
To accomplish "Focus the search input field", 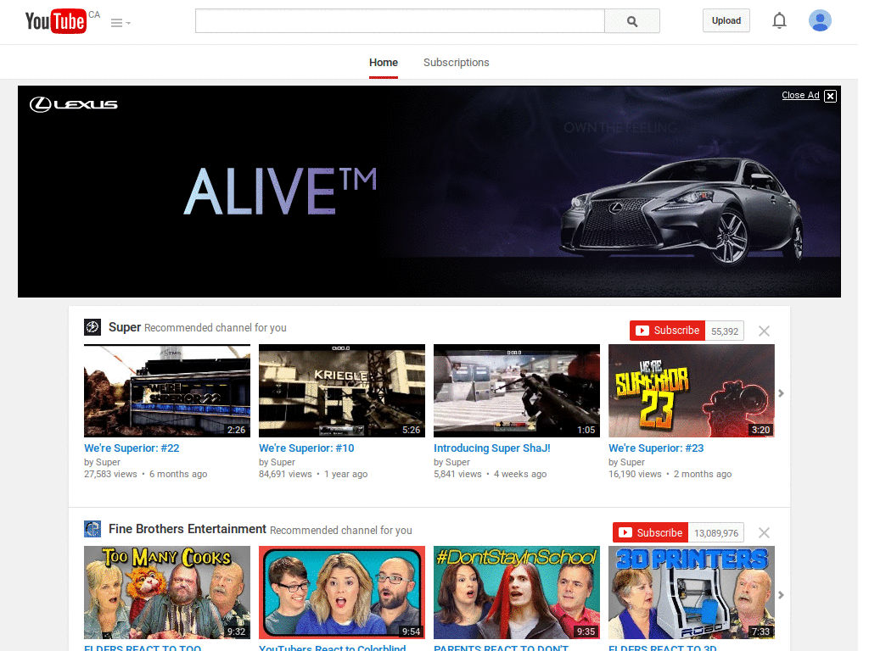I will (x=400, y=21).
